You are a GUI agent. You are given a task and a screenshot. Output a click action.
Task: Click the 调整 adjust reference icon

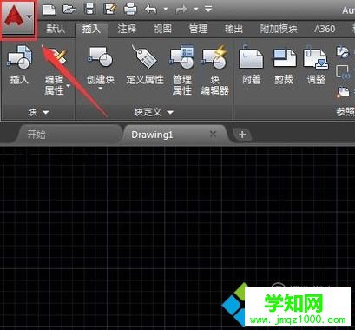coord(316,56)
